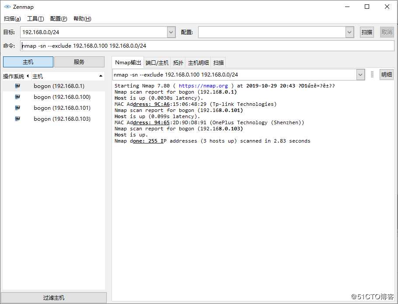
Task: Click 'Host is up (0.0030s latency)' line
Action: [x=159, y=98]
